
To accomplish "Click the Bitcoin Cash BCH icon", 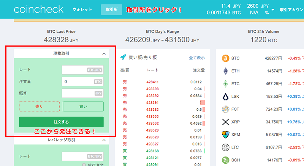I will pos(225,160).
